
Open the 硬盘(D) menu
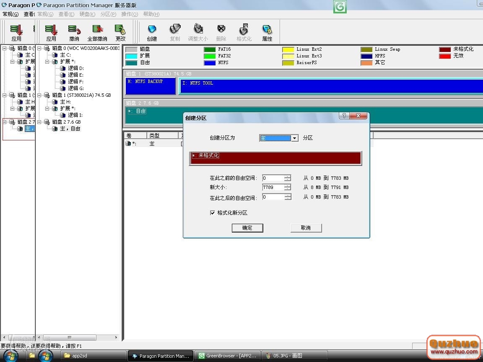coord(87,14)
